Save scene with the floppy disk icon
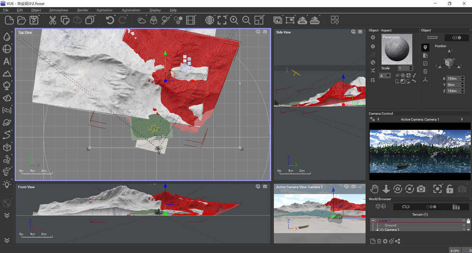 point(34,20)
